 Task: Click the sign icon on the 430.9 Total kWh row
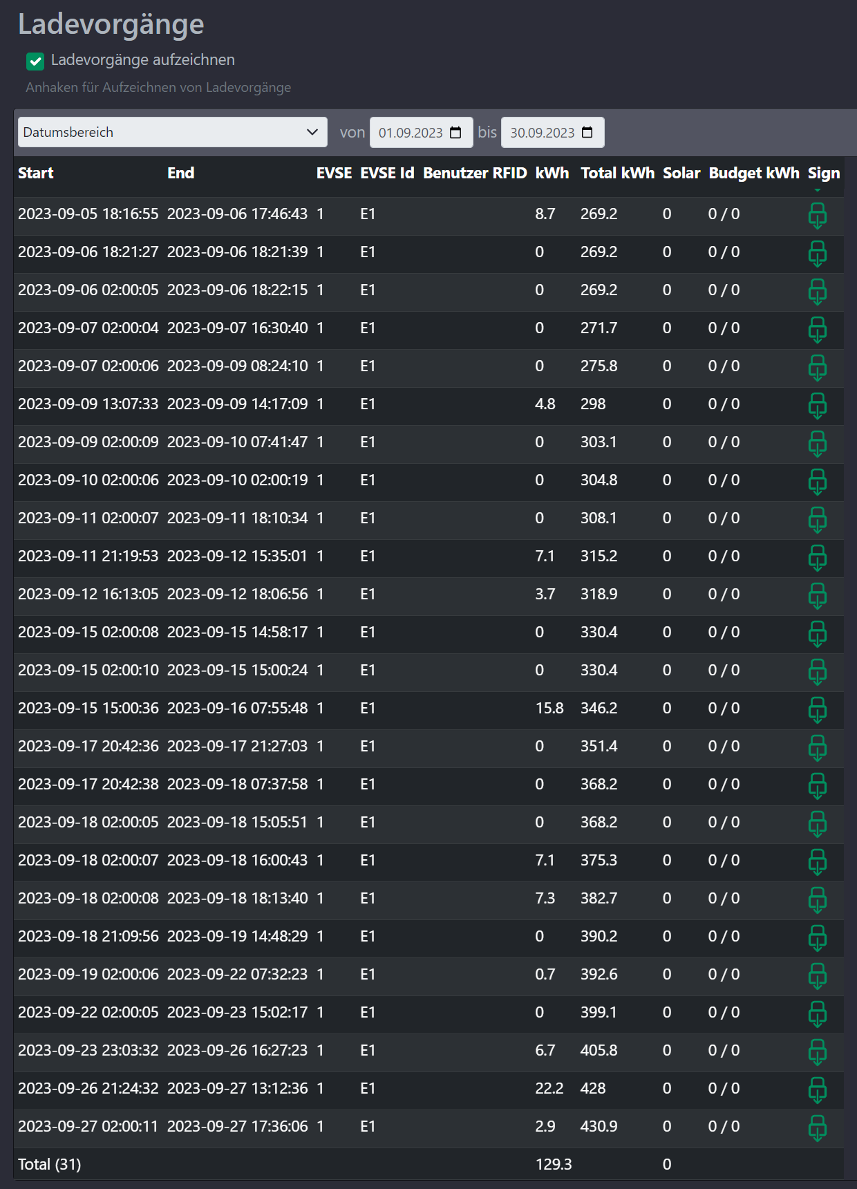tap(817, 1128)
